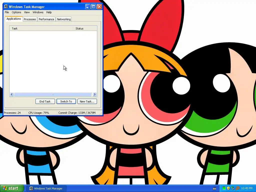Click the Processes: 24 status text
The width and height of the screenshot is (256, 192).
pyautogui.click(x=12, y=113)
